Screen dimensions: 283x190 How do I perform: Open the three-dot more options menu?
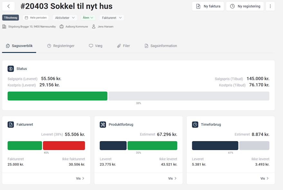coord(270,6)
